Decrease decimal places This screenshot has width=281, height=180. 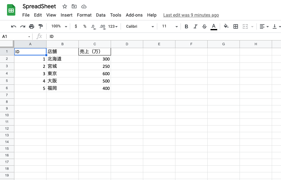pos(93,27)
